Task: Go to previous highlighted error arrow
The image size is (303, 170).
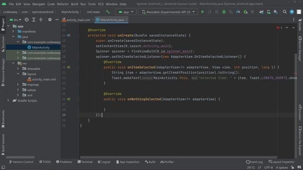Action: (287, 28)
